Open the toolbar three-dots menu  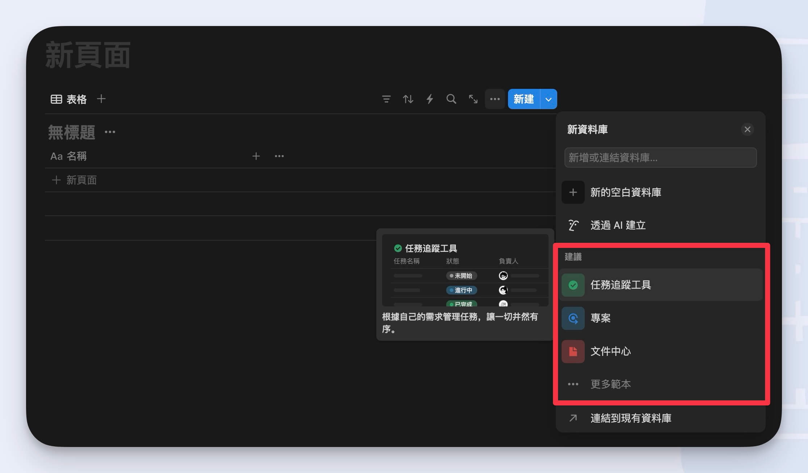[x=495, y=99]
